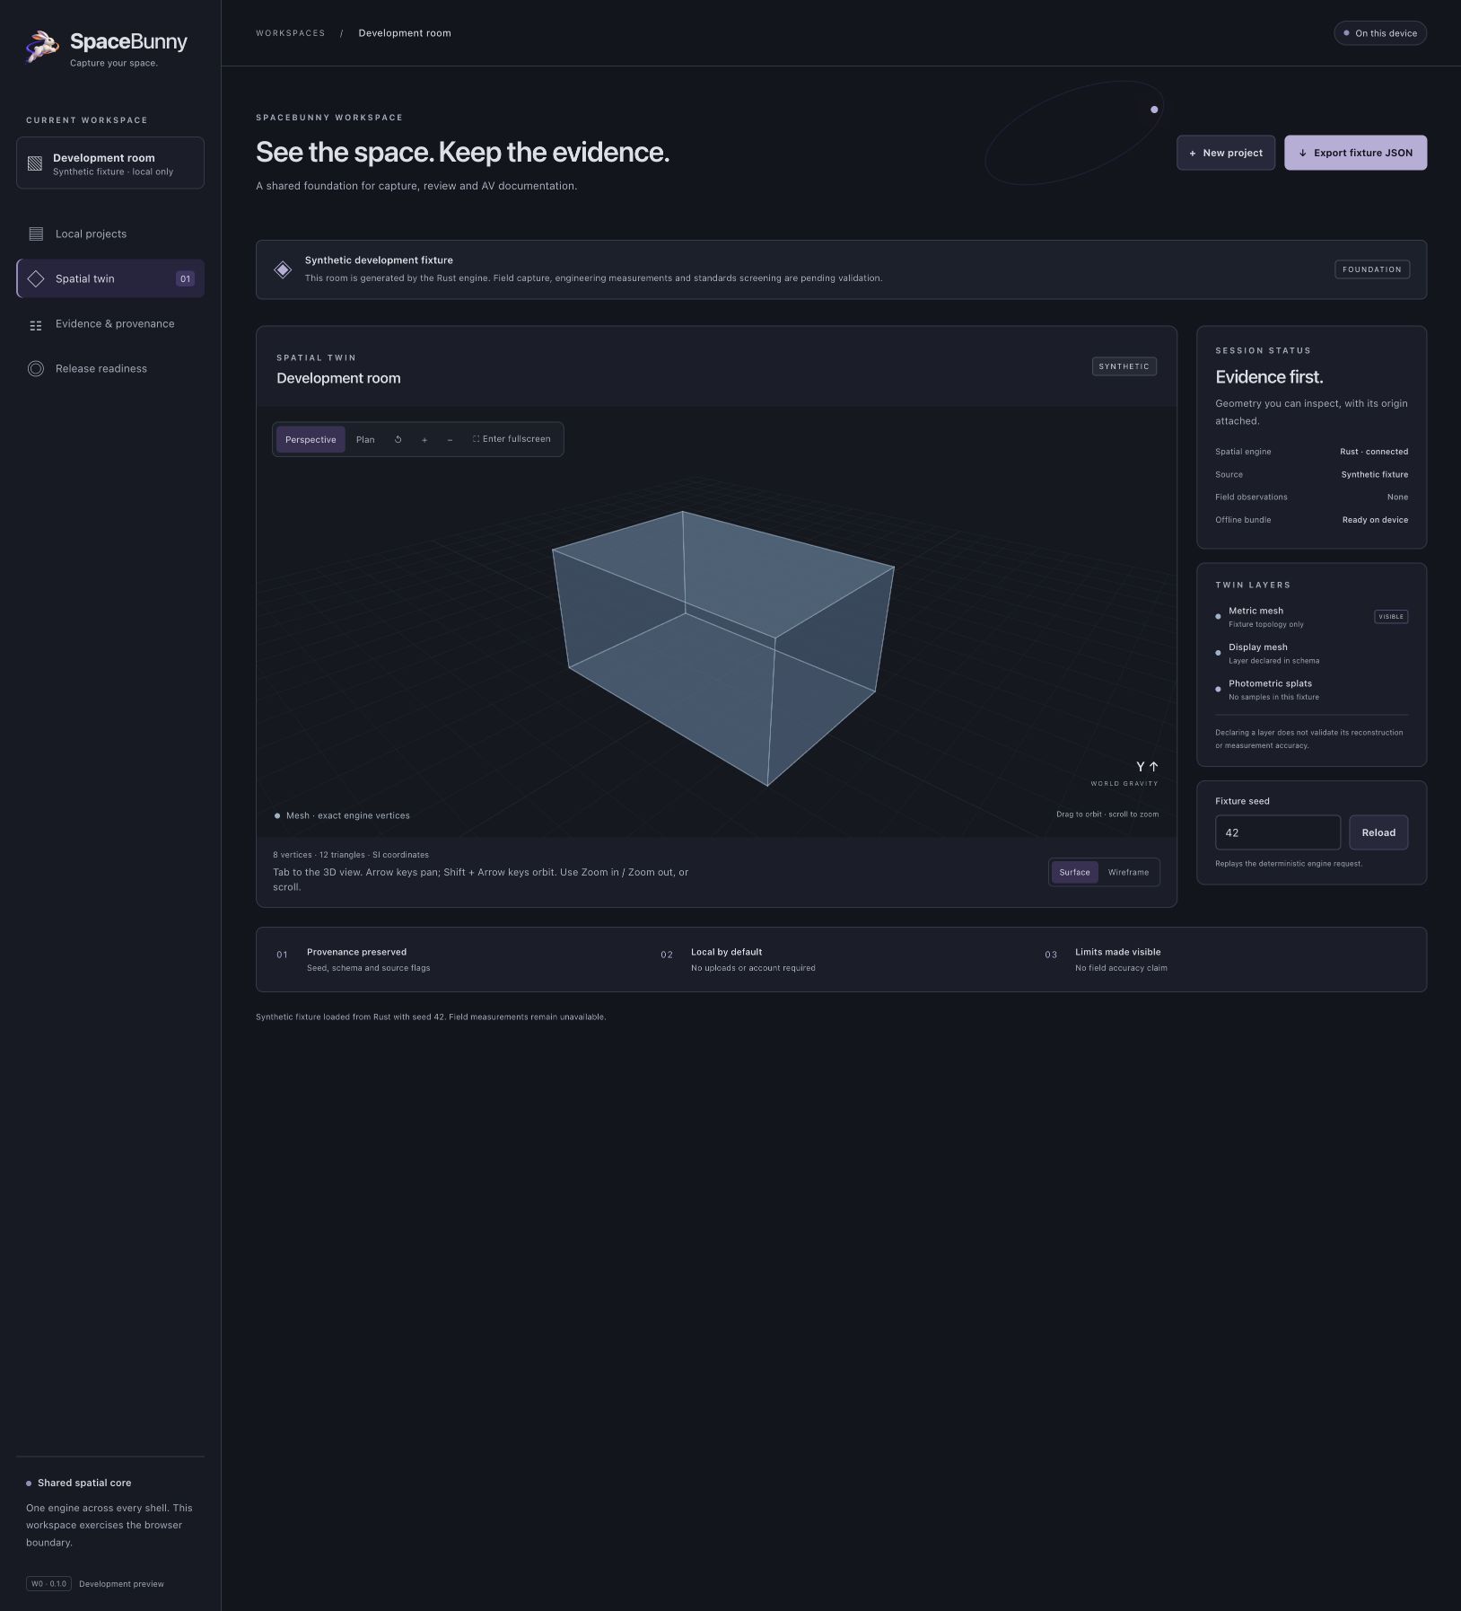Open Release readiness section

pos(110,369)
